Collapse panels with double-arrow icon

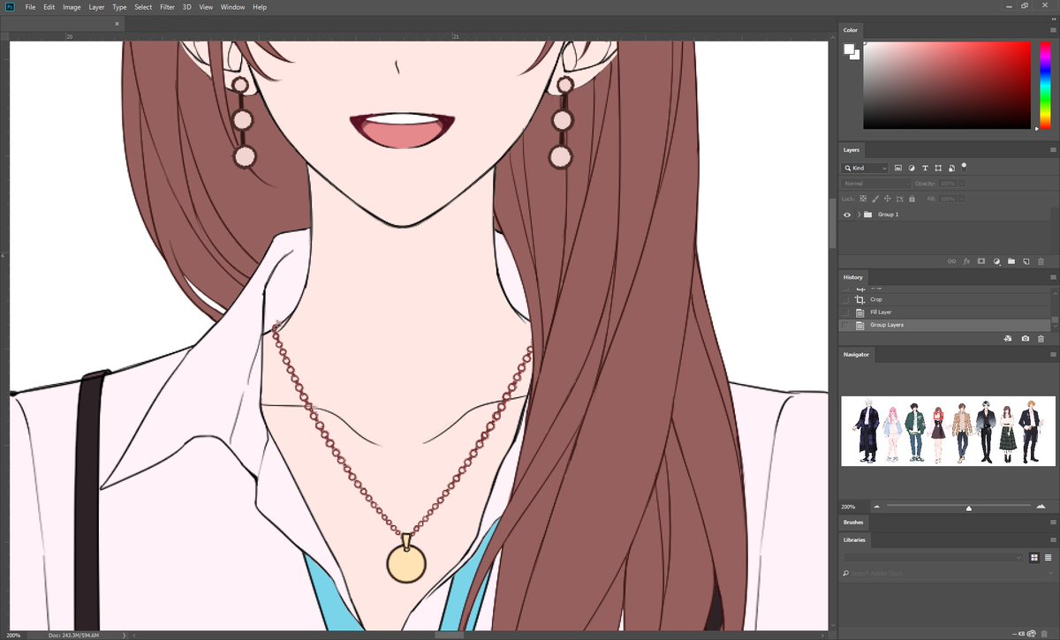[x=1052, y=20]
